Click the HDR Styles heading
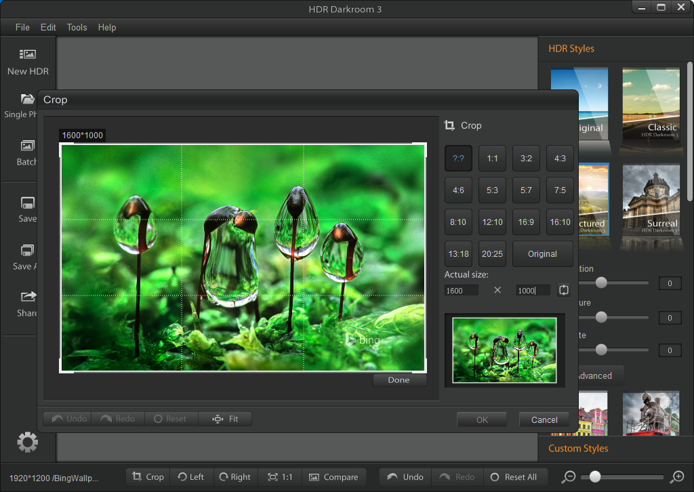Viewport: 694px width, 492px height. (x=571, y=49)
